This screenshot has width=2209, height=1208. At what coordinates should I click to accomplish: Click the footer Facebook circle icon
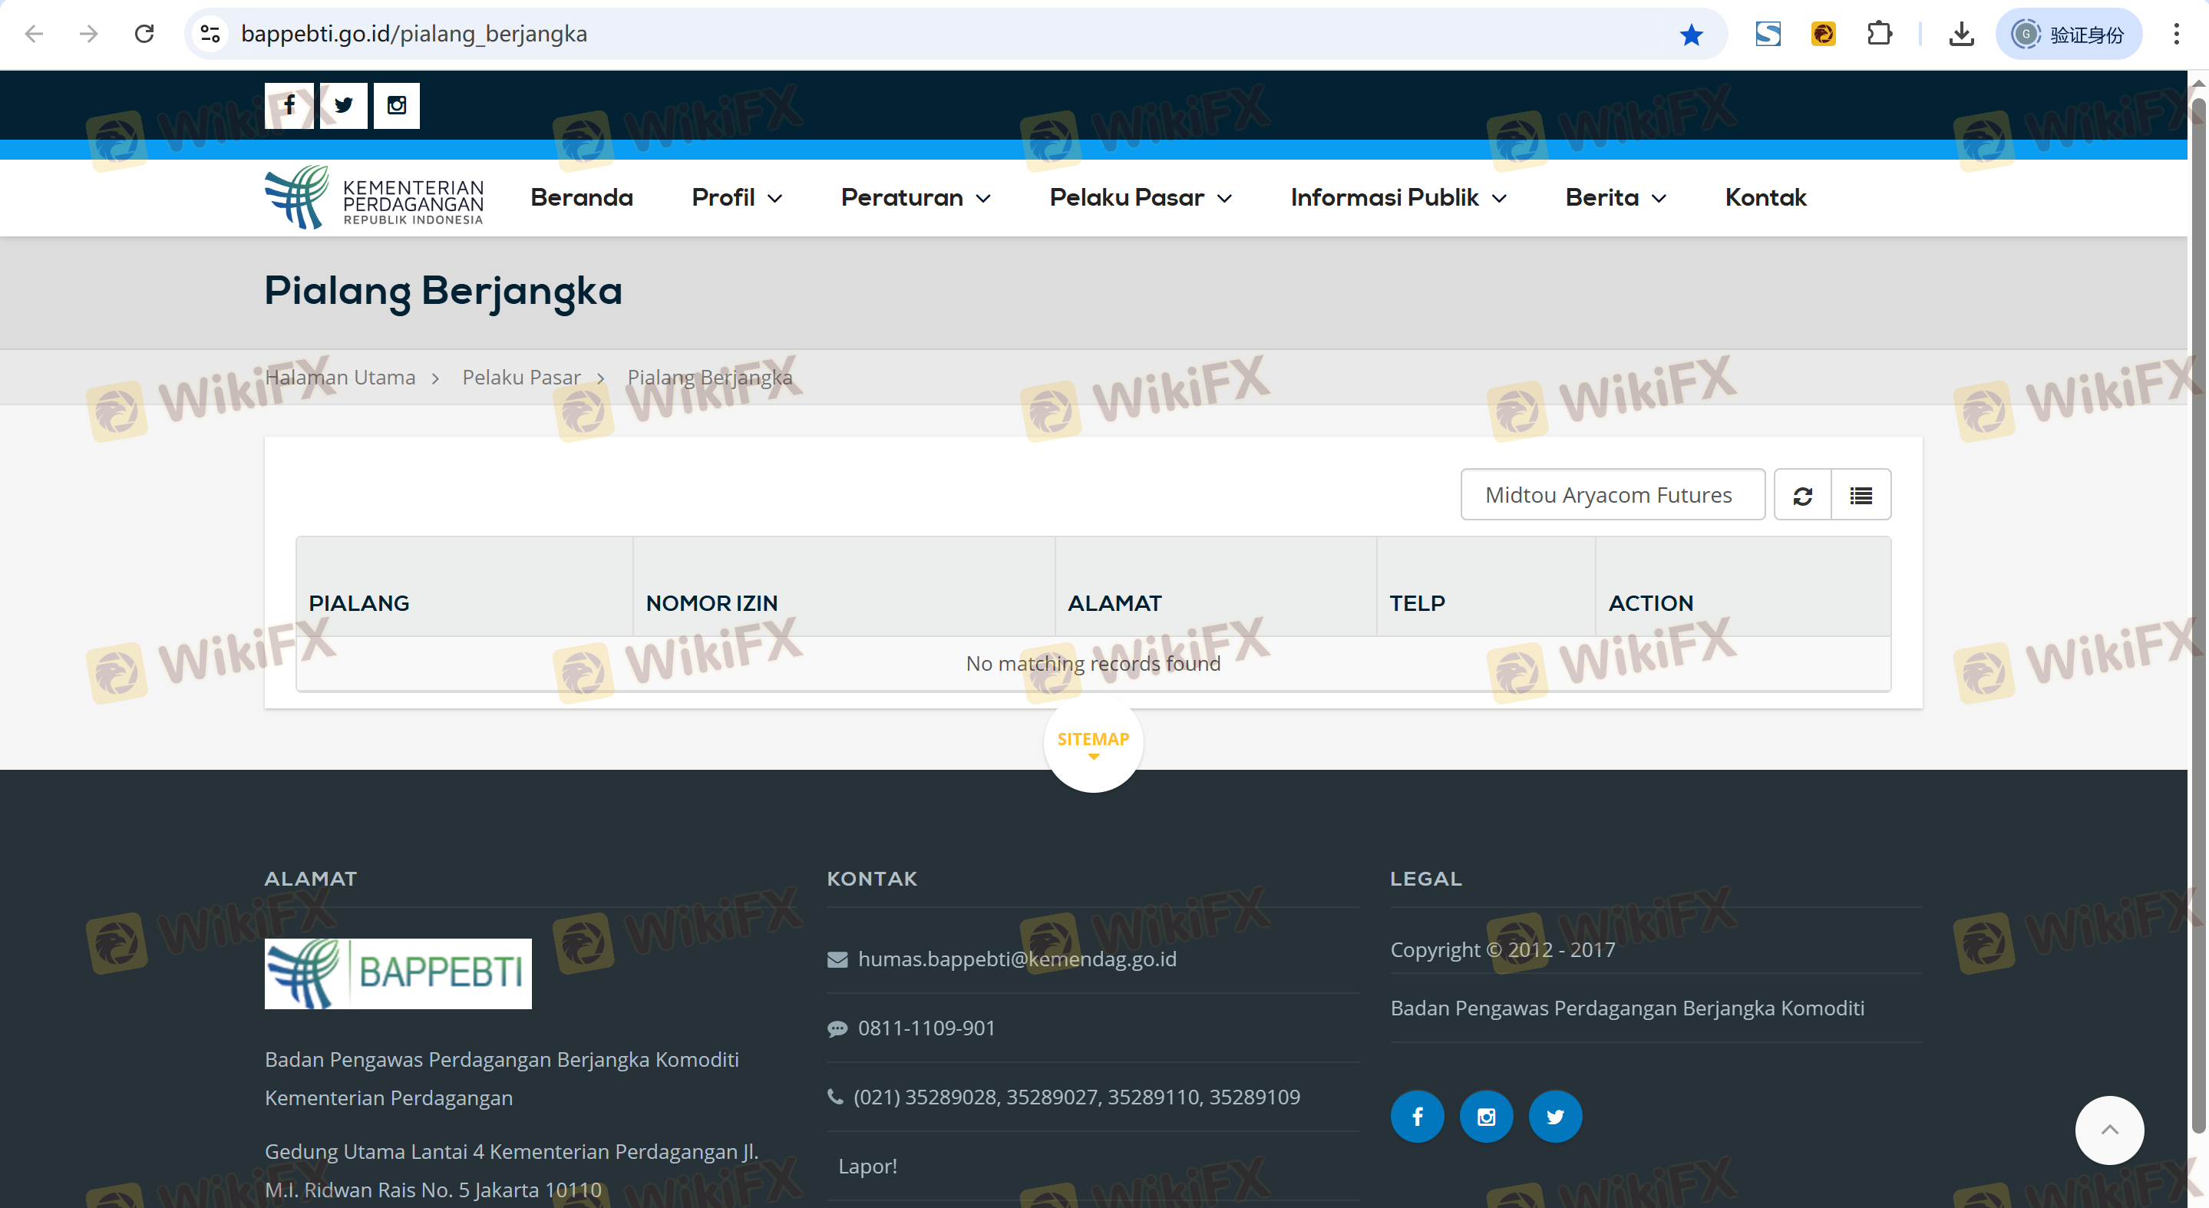[x=1417, y=1116]
